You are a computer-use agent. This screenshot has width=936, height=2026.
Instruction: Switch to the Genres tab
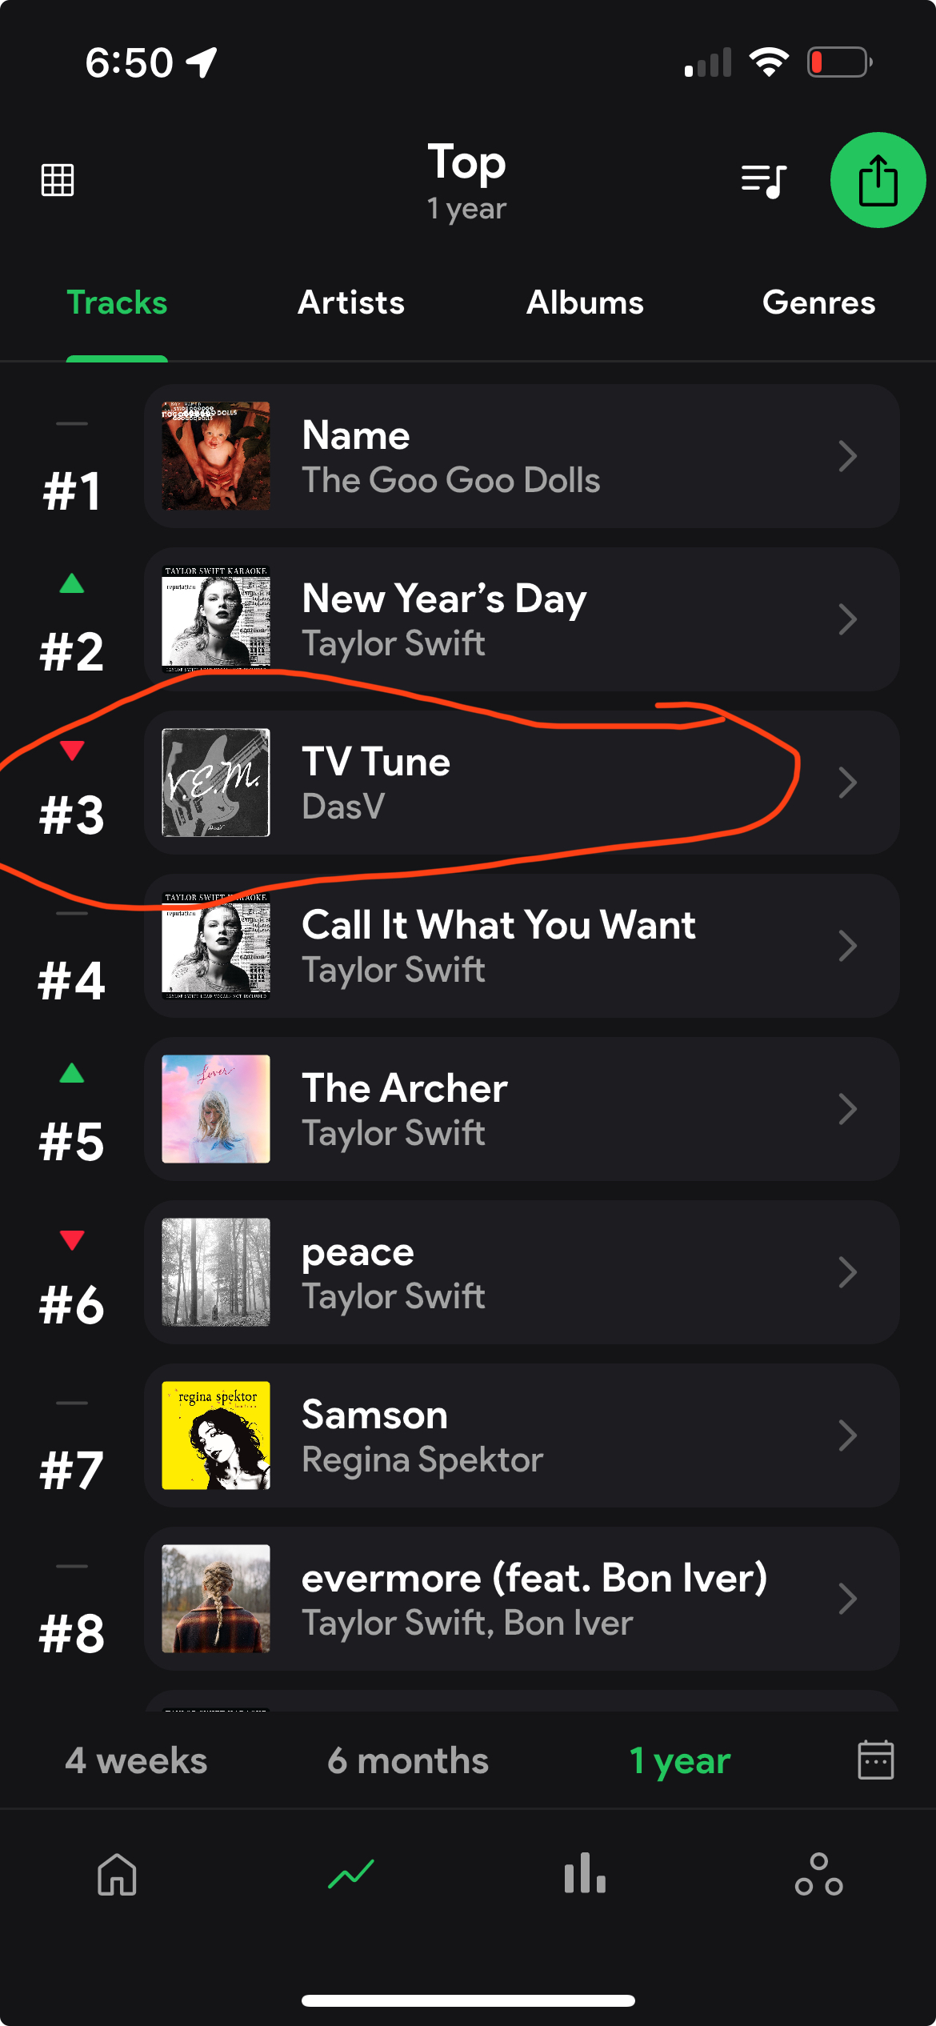pos(818,302)
